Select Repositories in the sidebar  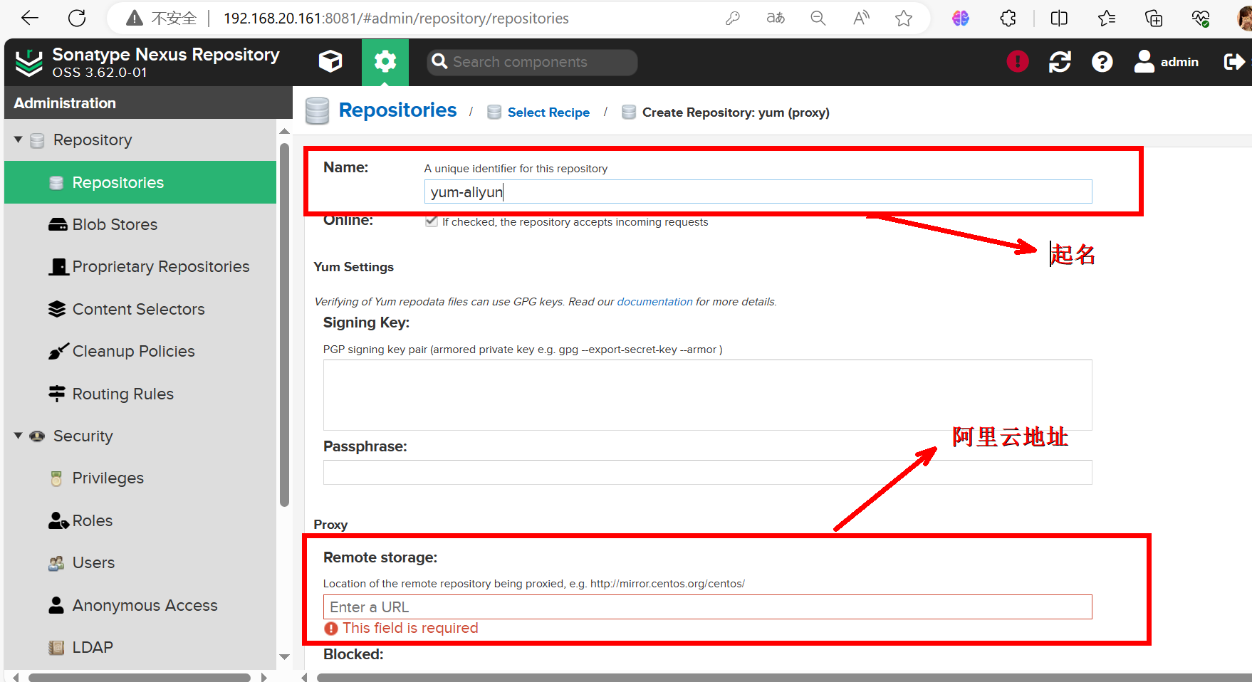[x=140, y=182]
